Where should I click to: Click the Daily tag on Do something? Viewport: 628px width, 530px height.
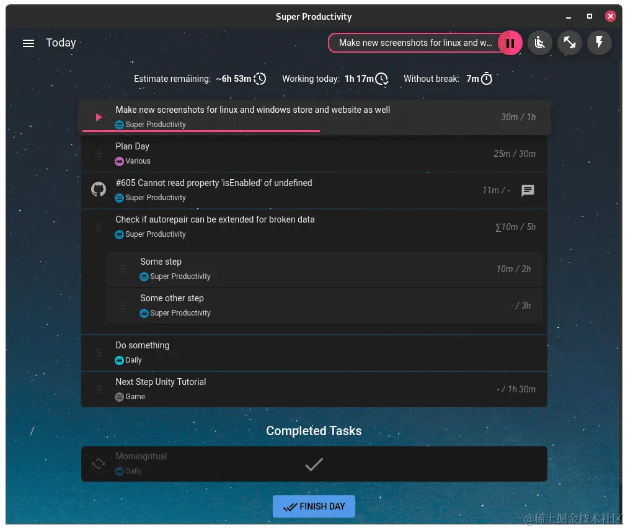click(x=128, y=360)
